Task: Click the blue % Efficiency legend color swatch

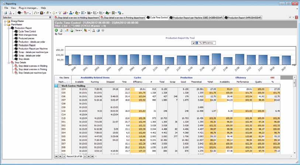Action: 197,43
